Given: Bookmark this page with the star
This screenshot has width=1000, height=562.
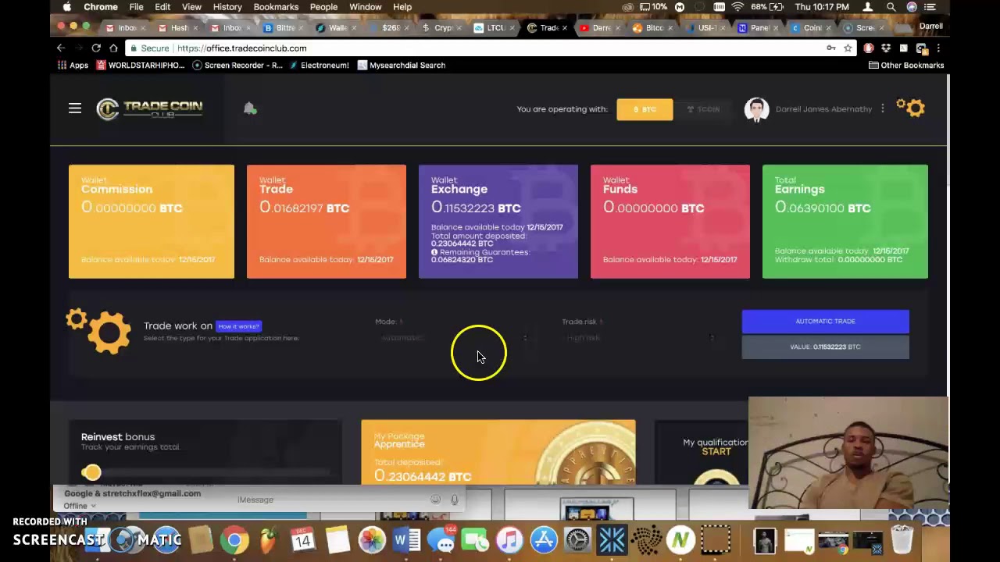Looking at the screenshot, I should point(848,48).
